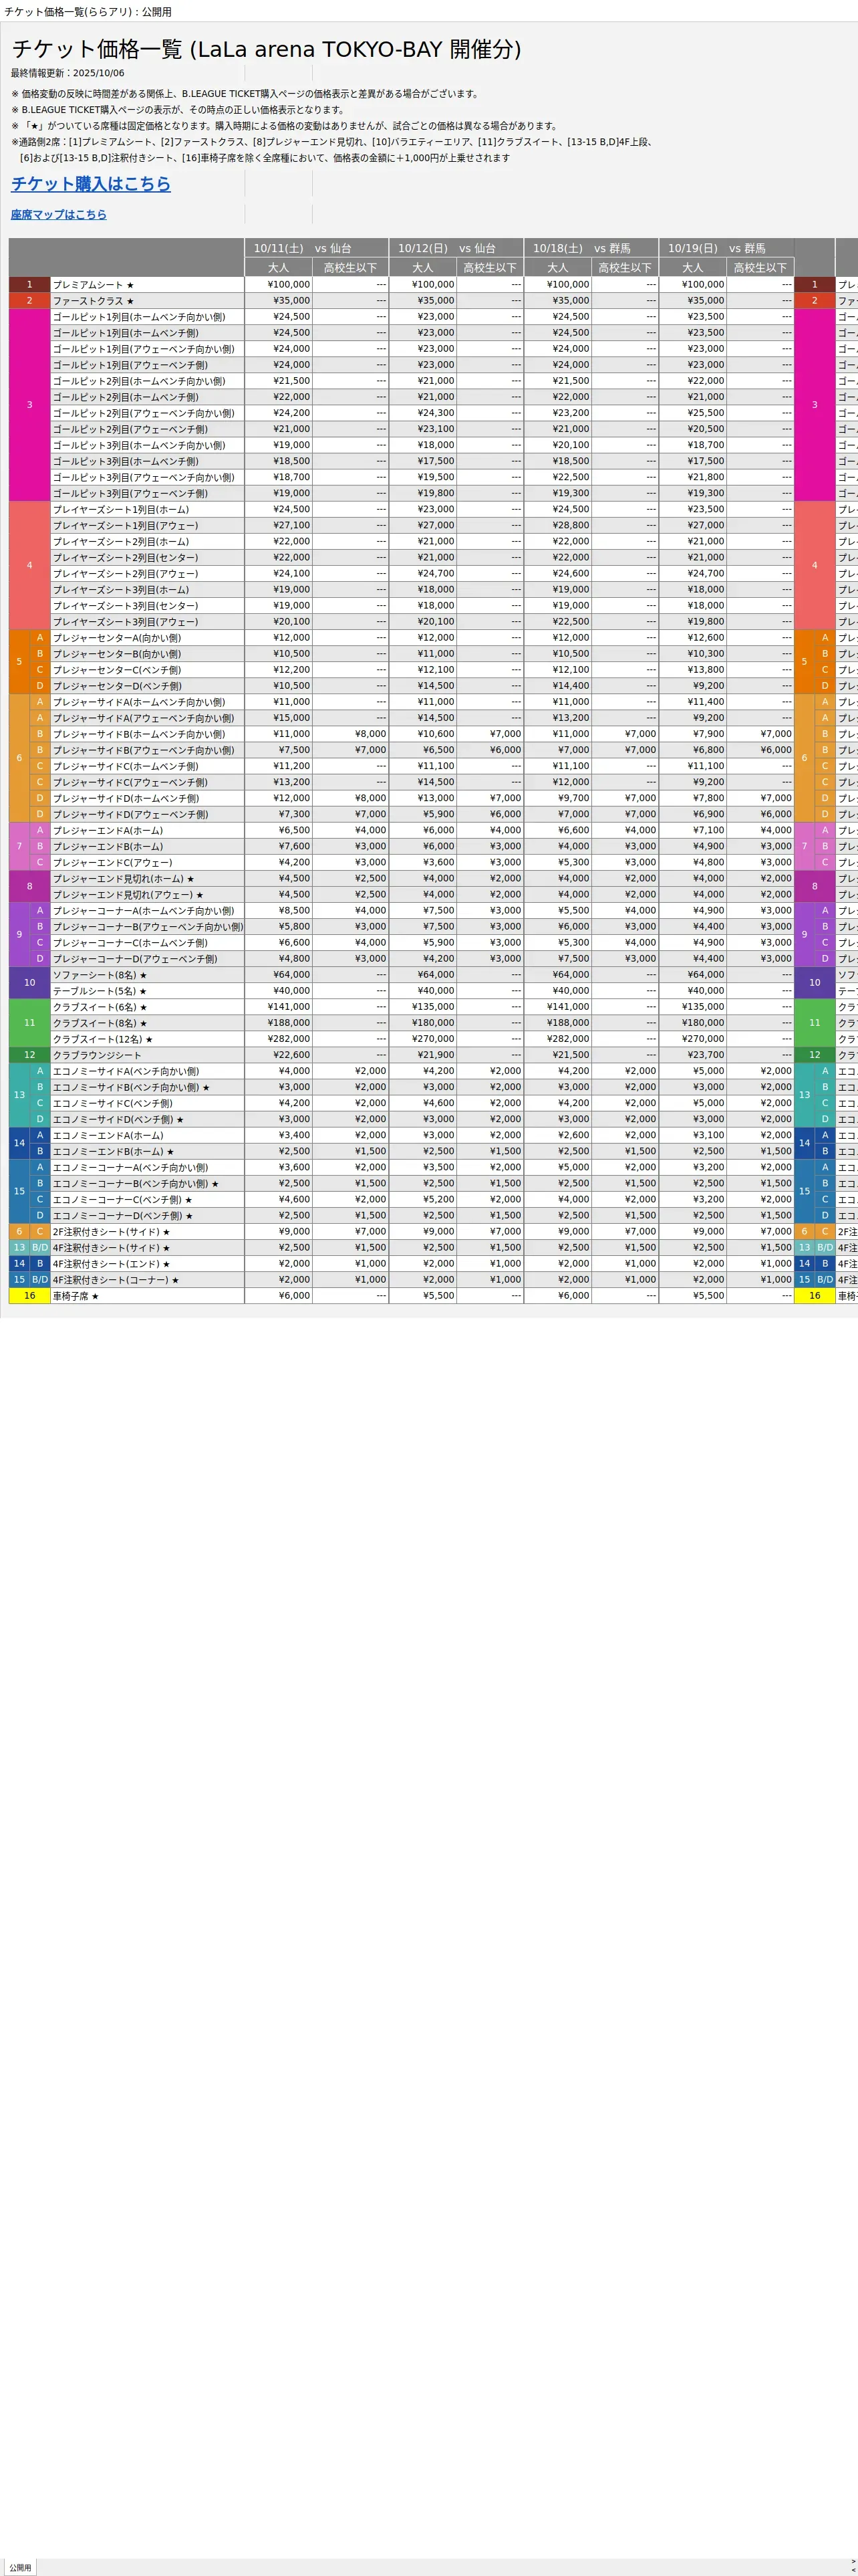Click ¥23,700 for クラブラウンジシート on 10/19
This screenshot has height=2576, width=858.
coord(693,1055)
